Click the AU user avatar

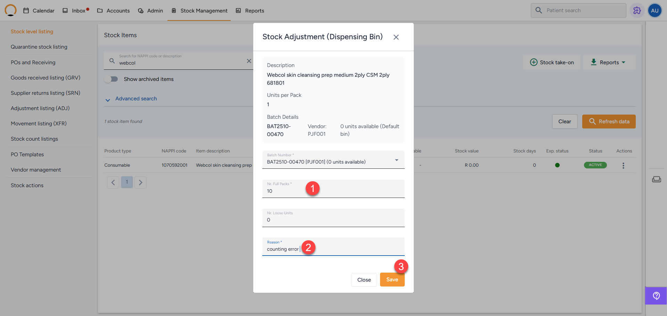654,10
